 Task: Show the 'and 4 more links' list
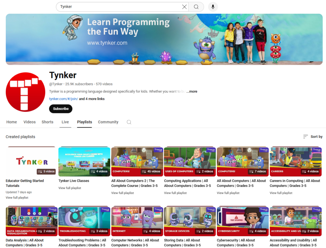pos(92,99)
